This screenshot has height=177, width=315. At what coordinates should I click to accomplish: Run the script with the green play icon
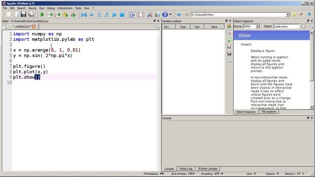click(42, 14)
